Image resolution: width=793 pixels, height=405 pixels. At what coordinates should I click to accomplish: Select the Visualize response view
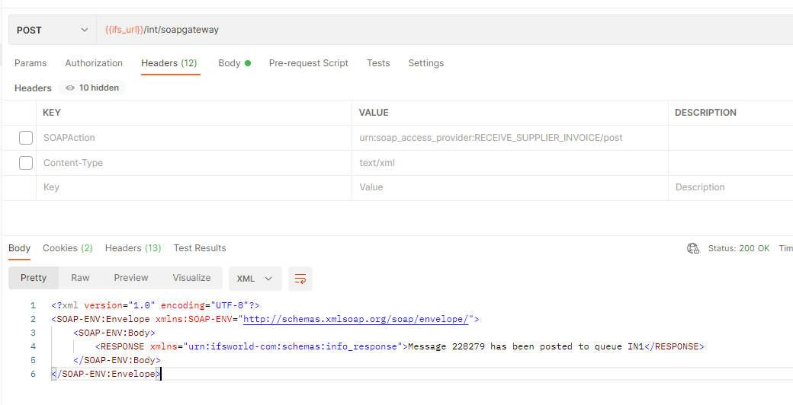191,278
